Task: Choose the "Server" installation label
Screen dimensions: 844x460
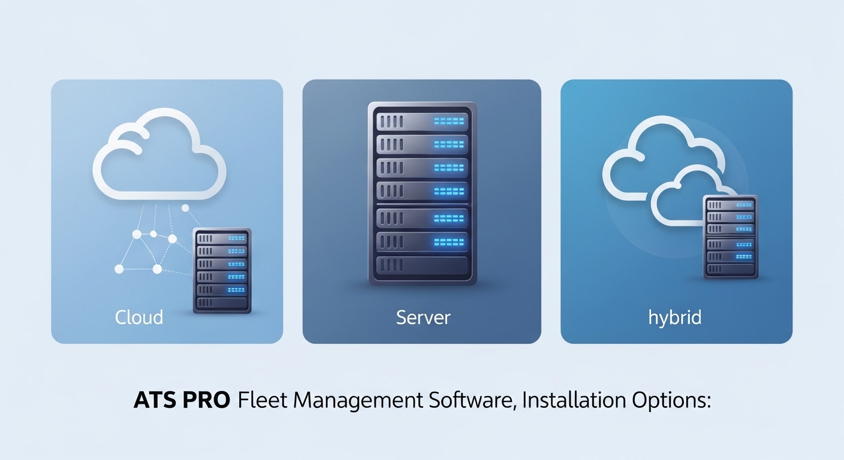Action: (423, 317)
